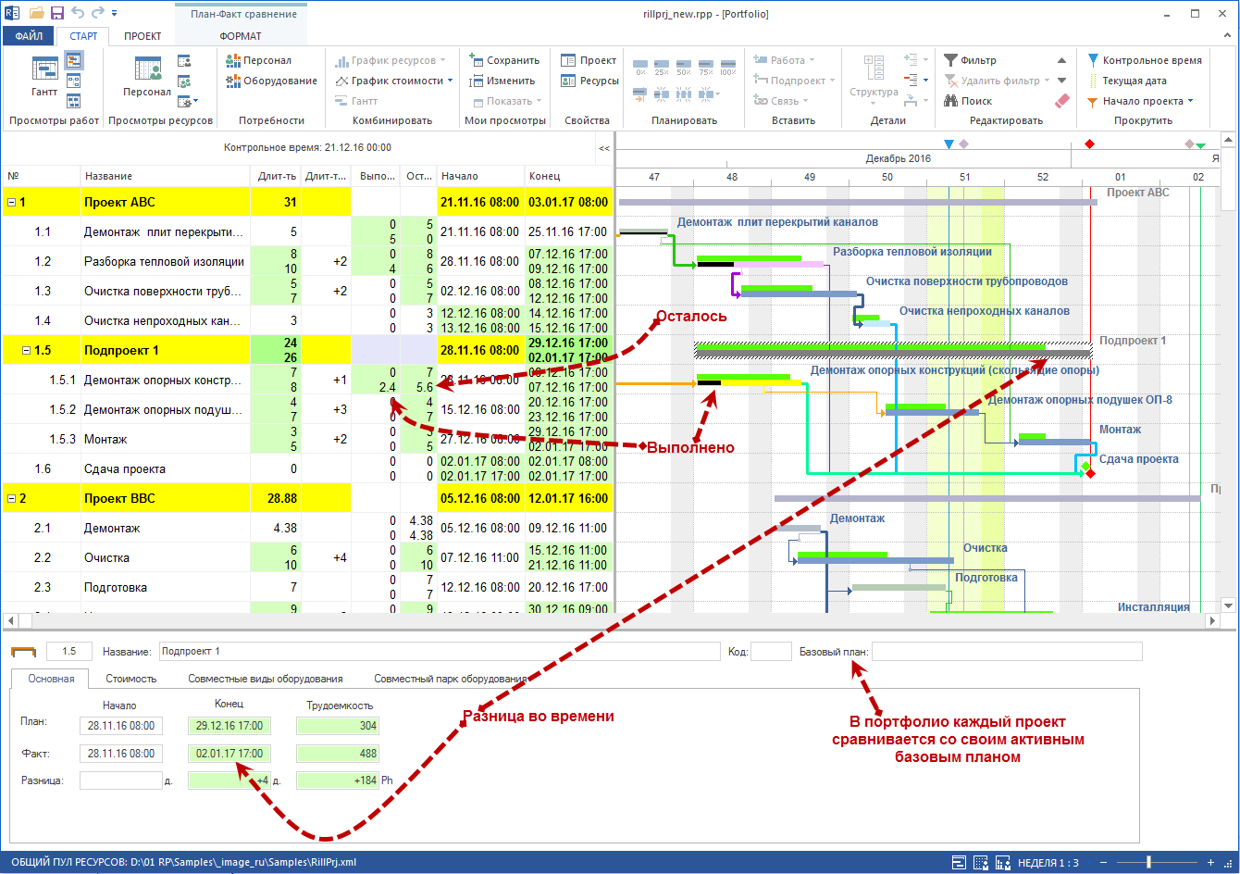Open the Стоимость tab
Image resolution: width=1240 pixels, height=874 pixels.
tap(130, 679)
